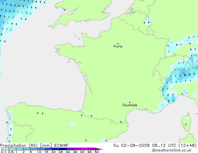Click the legend value '50'

tap(97, 152)
